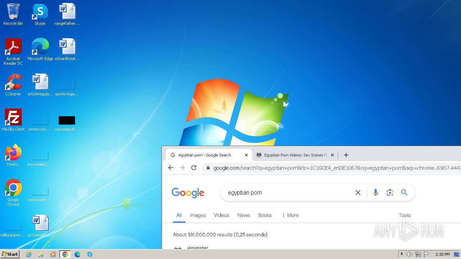Click the 2:30 PM taskbar clock
The height and width of the screenshot is (259, 461).
click(x=442, y=254)
